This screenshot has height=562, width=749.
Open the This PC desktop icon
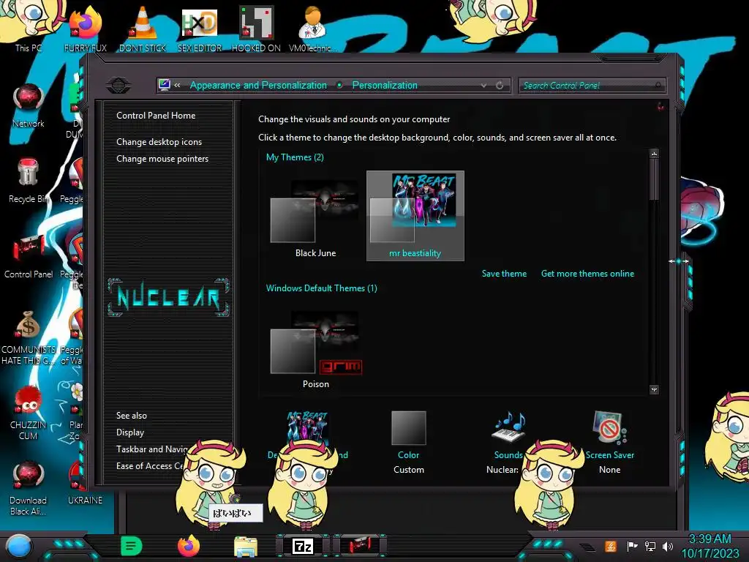click(28, 29)
